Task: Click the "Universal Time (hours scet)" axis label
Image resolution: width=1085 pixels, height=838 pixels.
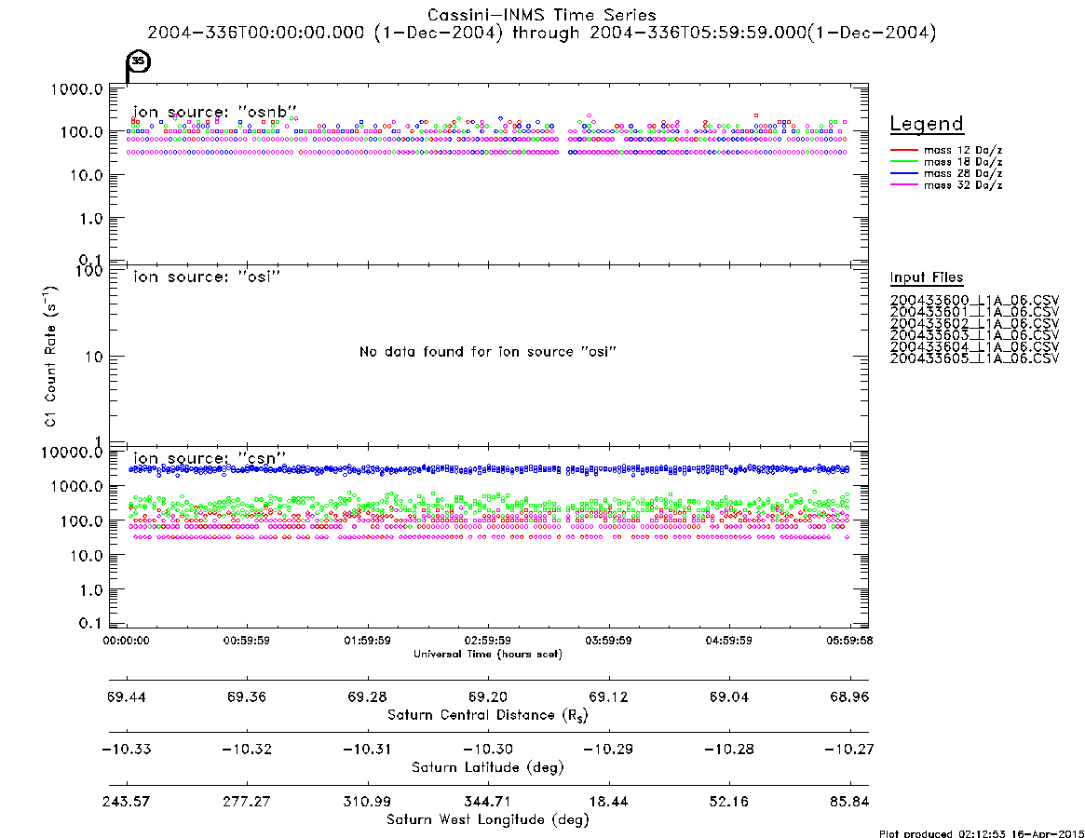Action: pos(488,654)
